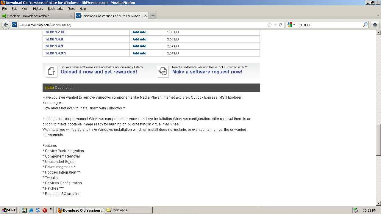Open the Bookmarks menu
381x214 pixels.
pos(56,9)
